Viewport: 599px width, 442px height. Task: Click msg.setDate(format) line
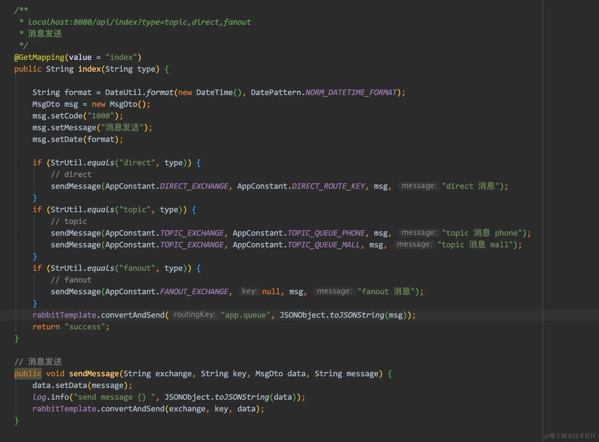coord(78,139)
